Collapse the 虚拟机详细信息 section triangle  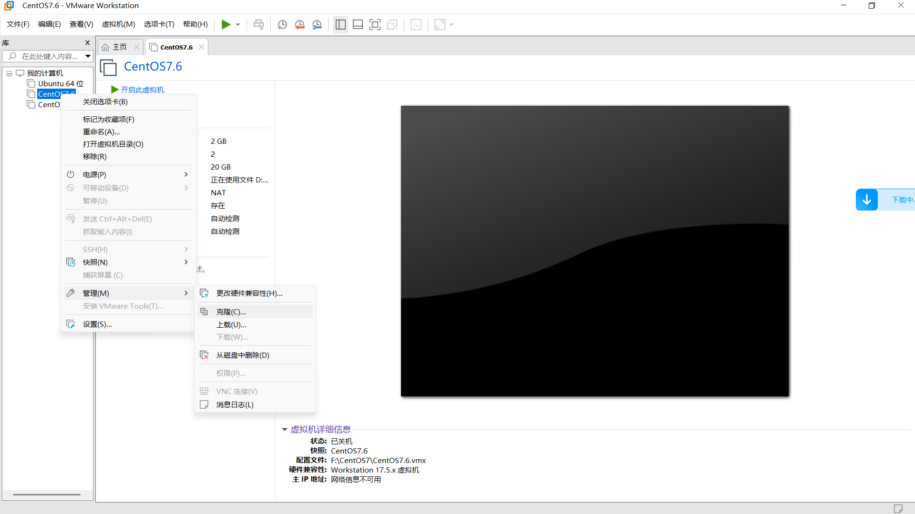tap(285, 430)
